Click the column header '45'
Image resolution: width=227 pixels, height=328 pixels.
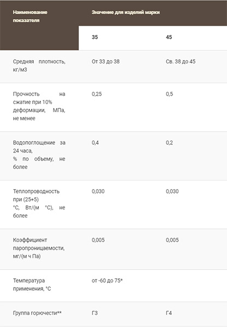tap(169, 37)
